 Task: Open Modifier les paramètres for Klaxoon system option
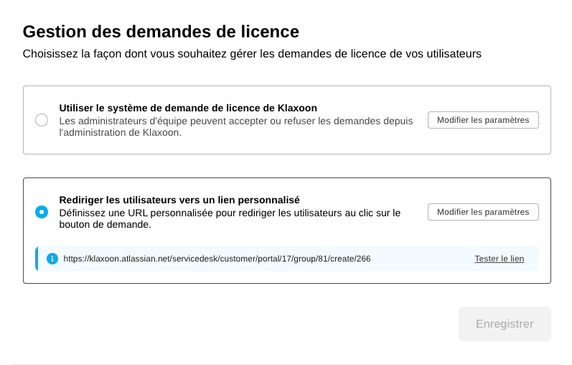pyautogui.click(x=483, y=120)
